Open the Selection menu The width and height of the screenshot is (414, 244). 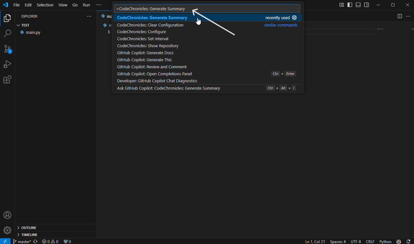(45, 5)
